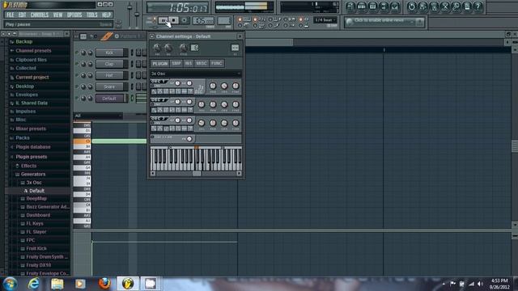Viewport: 518px width, 291px height.
Task: Select the Kick channel button
Action: 109,53
